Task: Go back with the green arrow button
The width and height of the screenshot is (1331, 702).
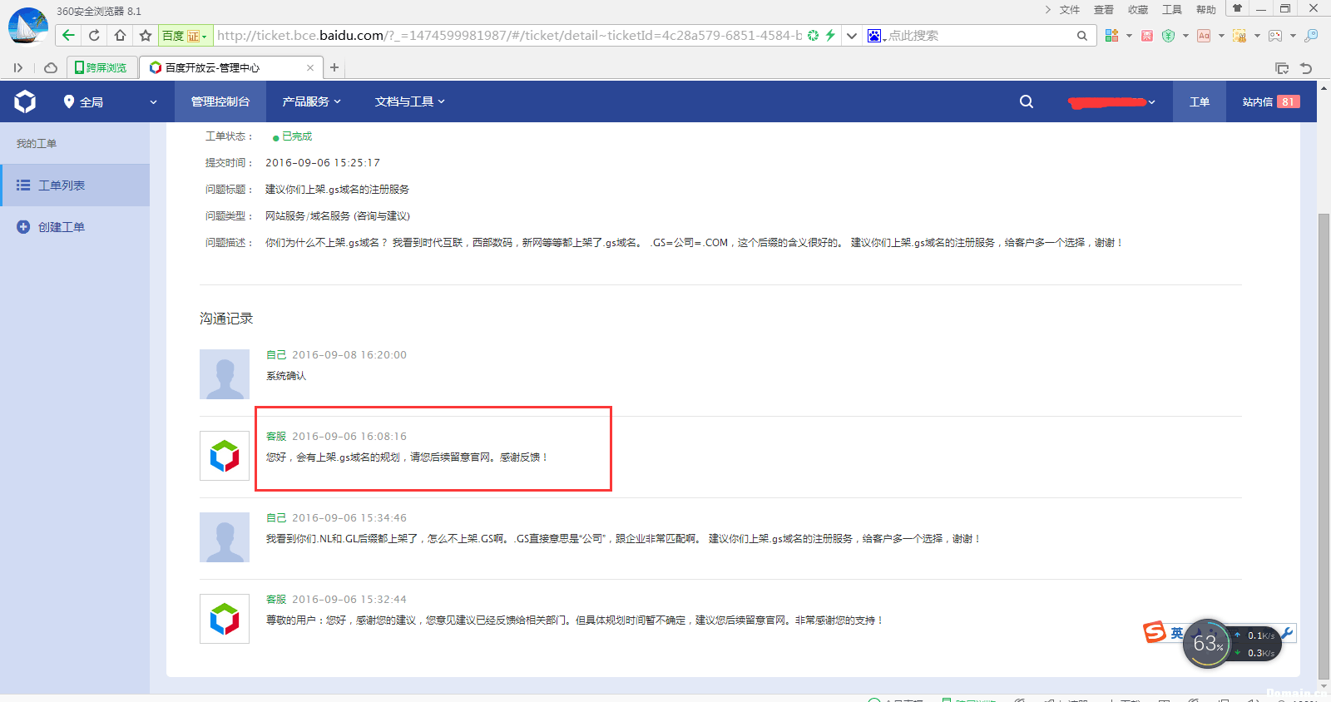Action: coord(68,35)
